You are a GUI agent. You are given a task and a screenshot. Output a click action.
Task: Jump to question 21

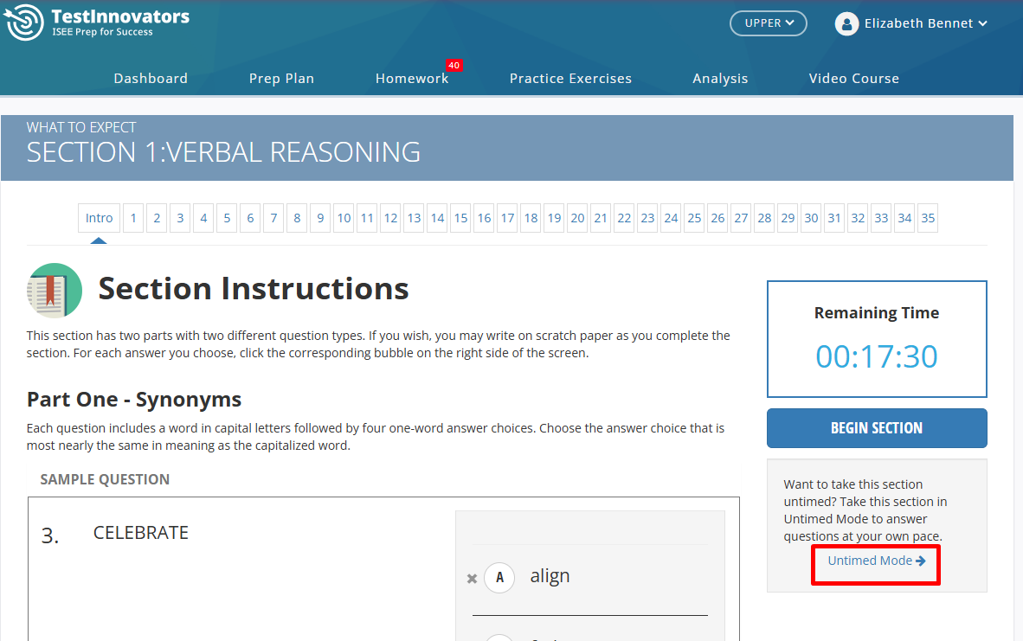(601, 218)
